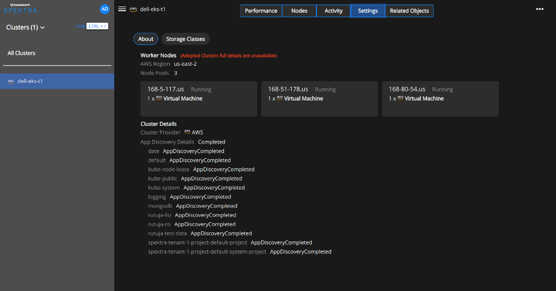556x291 pixels.
Task: Click the kube-node-lease namespace row
Action: point(201,170)
